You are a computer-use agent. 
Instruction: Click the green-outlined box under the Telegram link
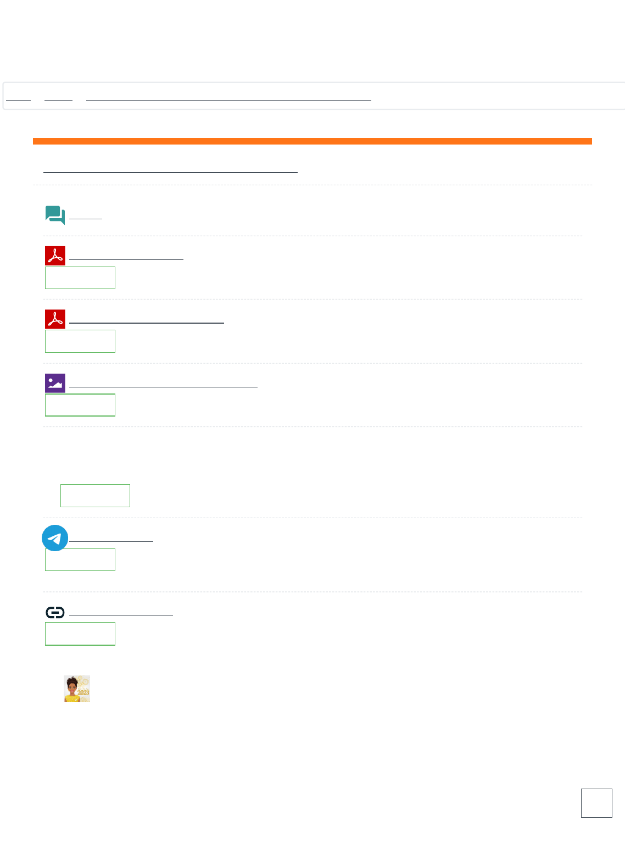pyautogui.click(x=80, y=559)
